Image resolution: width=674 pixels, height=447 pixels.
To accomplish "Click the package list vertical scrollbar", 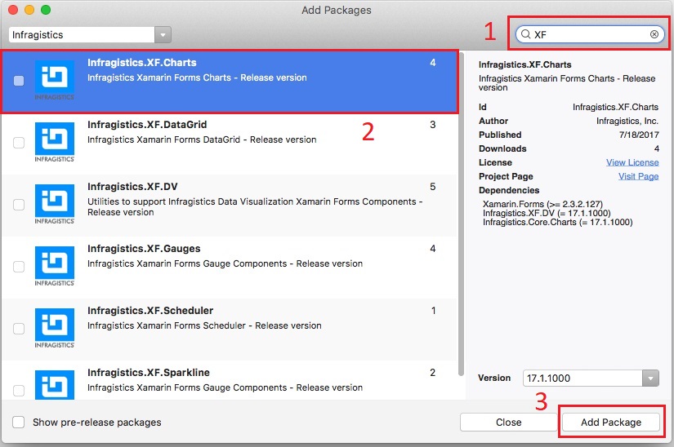I will pos(462,214).
